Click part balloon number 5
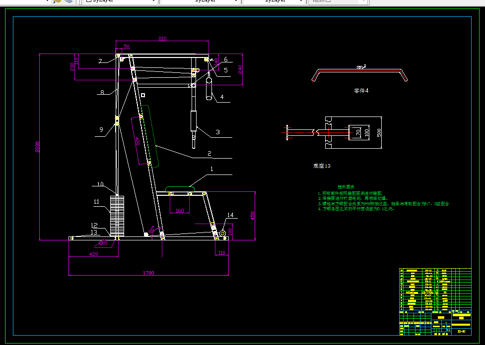This screenshot has height=345, width=485. [226, 70]
